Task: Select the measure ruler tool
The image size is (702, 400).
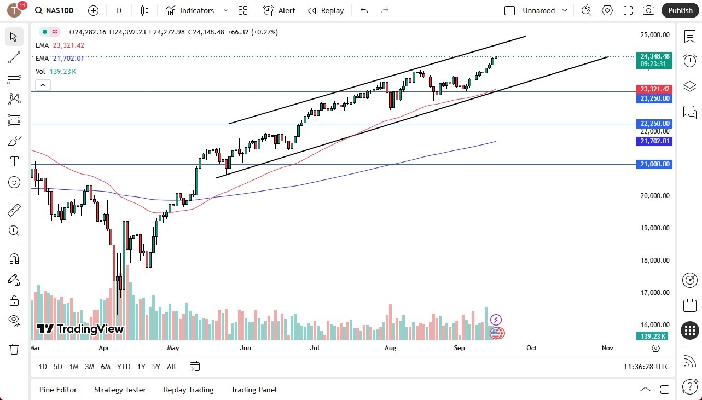Action: tap(14, 210)
